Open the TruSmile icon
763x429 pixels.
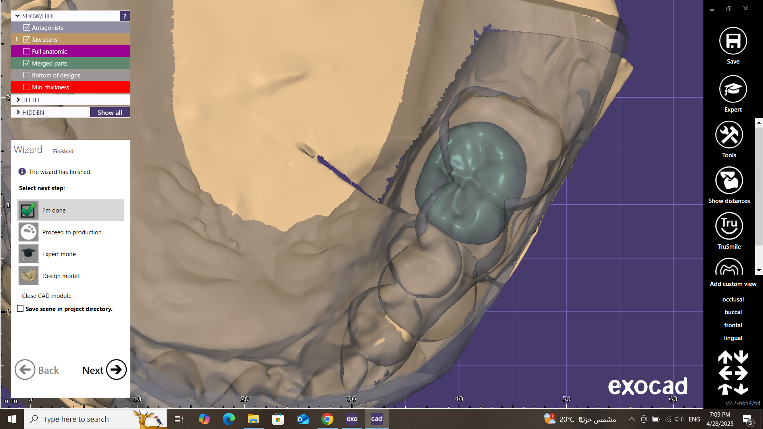tap(729, 226)
